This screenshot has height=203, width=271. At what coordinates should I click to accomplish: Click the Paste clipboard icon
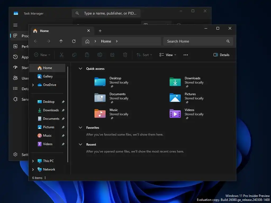(x=87, y=55)
